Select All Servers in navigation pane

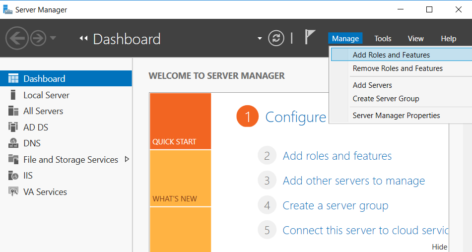coord(43,111)
